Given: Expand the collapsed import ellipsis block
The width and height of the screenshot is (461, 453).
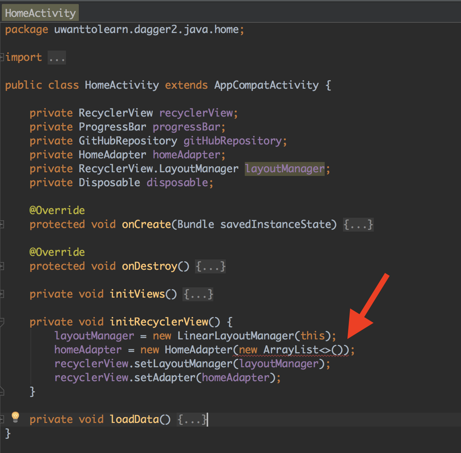Looking at the screenshot, I should 57,58.
